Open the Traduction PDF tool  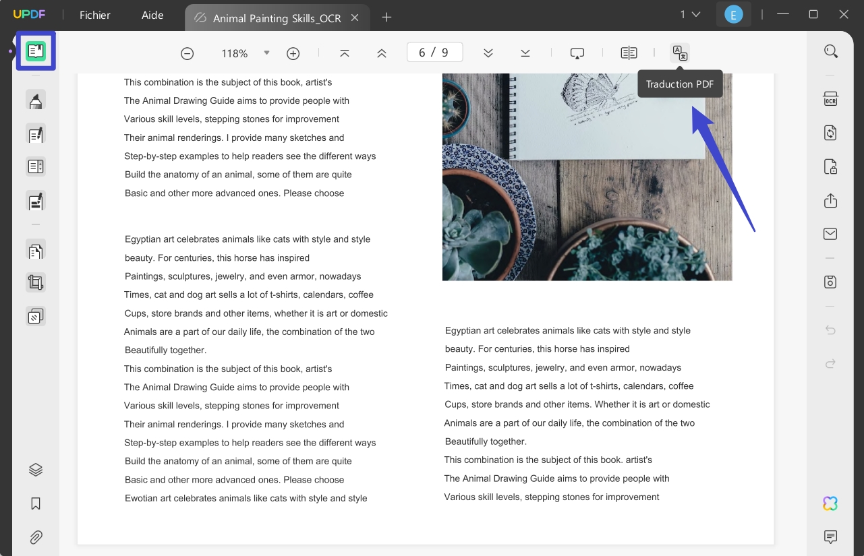click(680, 53)
